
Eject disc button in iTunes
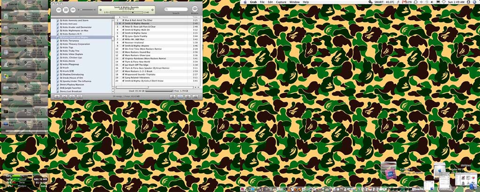point(195,96)
